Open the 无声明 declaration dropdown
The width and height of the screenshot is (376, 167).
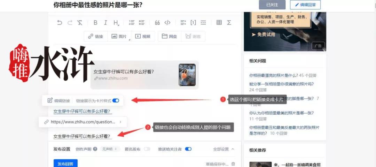[x=110, y=149]
